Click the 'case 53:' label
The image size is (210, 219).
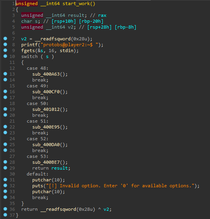[x=38, y=156]
